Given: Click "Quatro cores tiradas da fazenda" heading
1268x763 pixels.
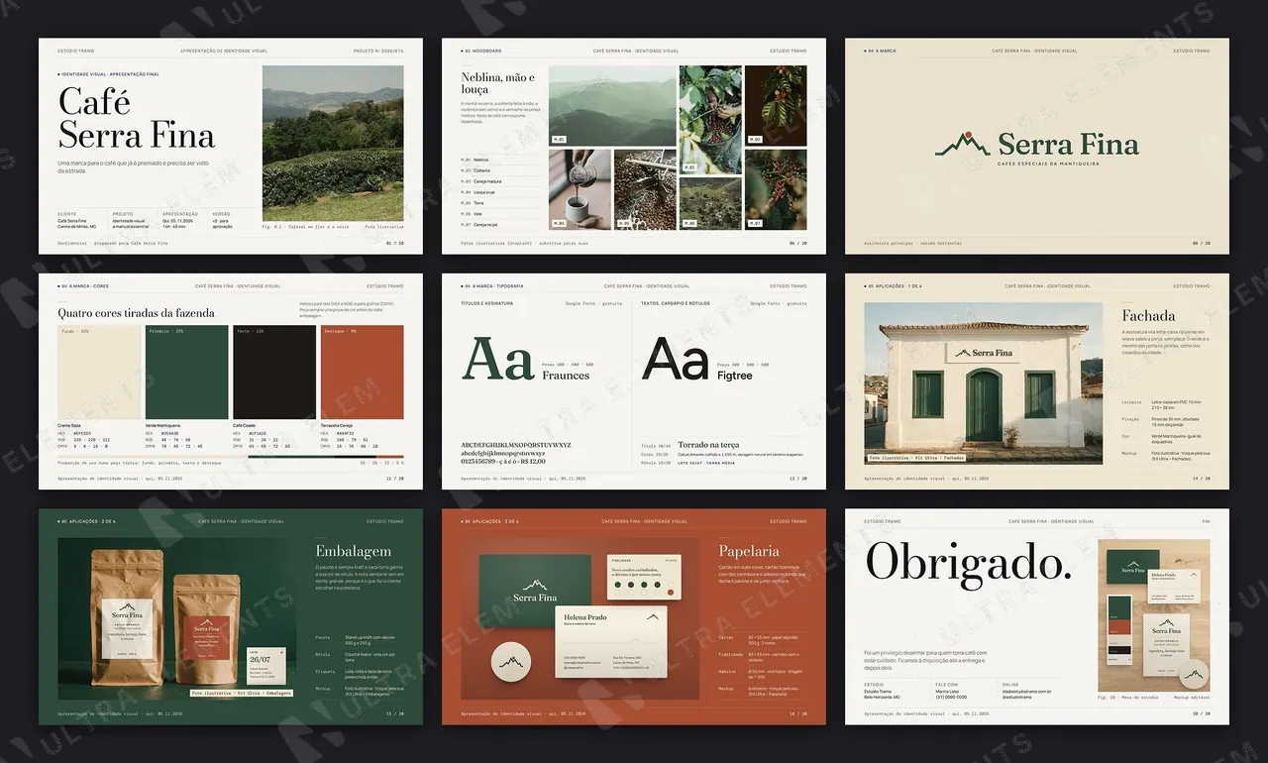Looking at the screenshot, I should (x=136, y=313).
